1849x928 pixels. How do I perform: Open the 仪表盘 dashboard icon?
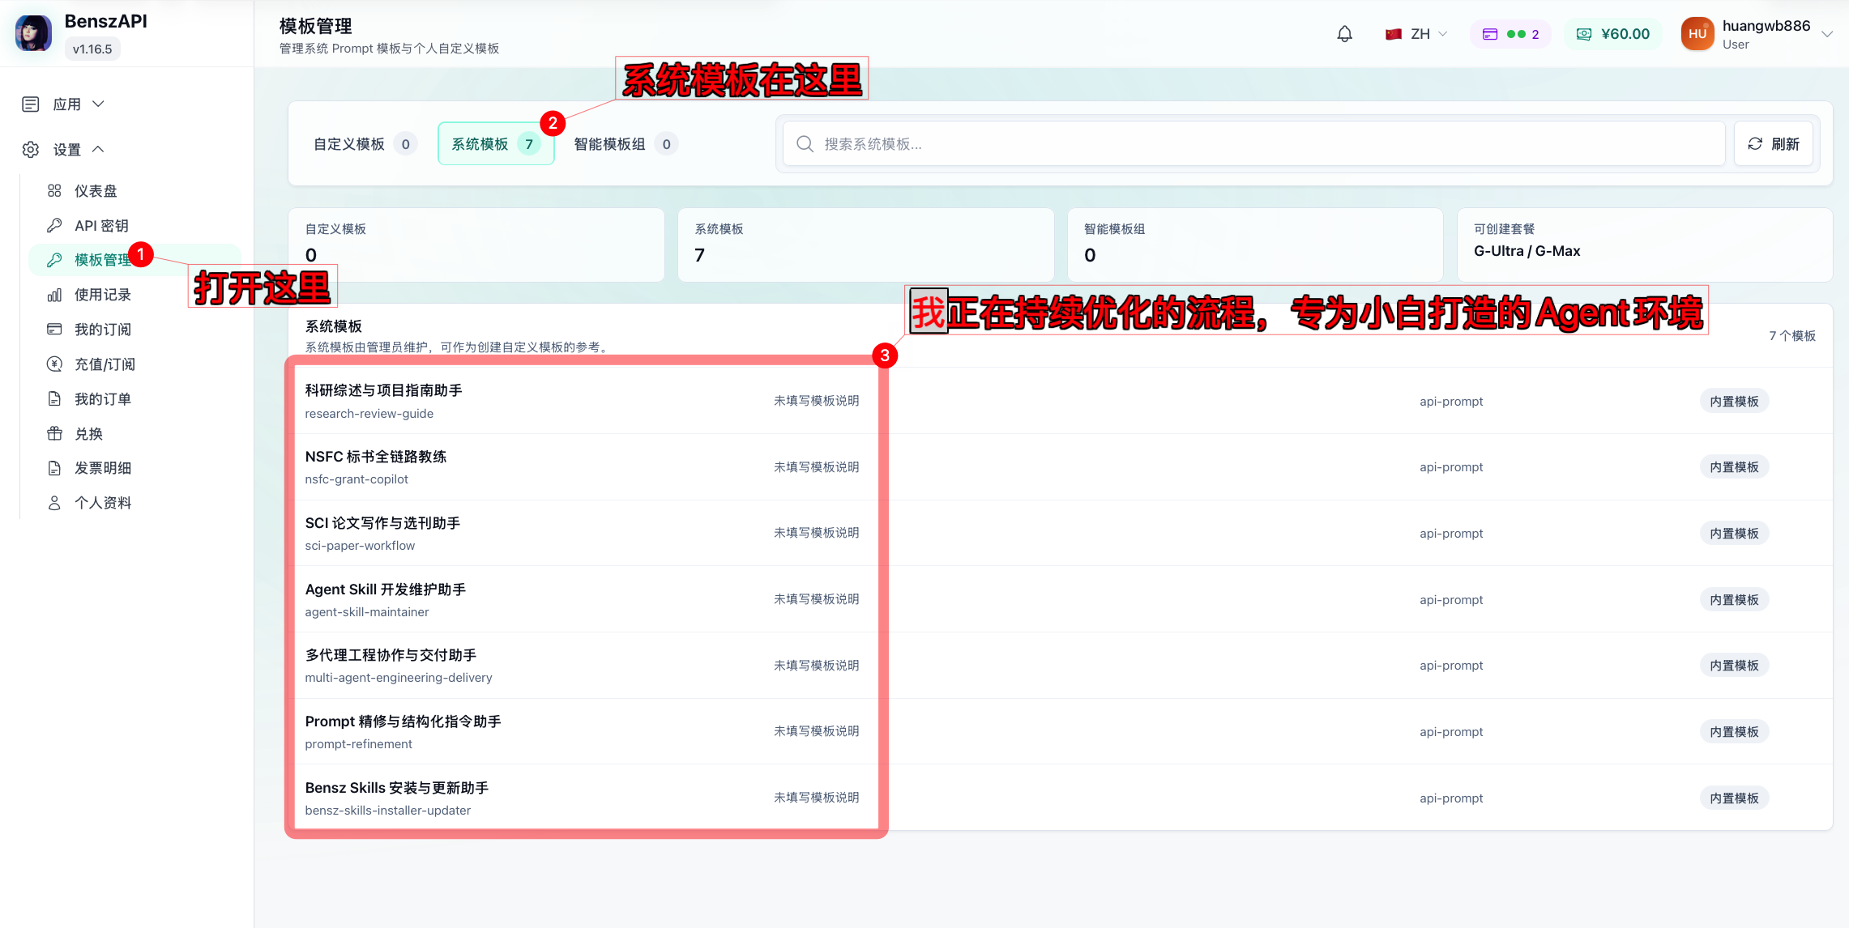[x=54, y=190]
